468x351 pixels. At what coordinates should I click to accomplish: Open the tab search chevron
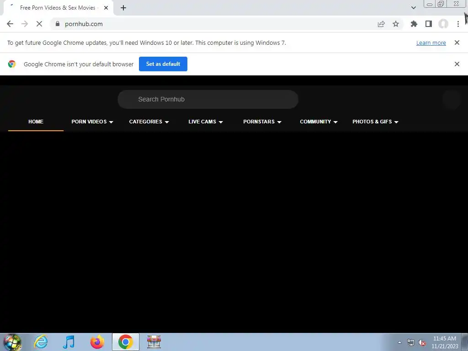tap(413, 8)
